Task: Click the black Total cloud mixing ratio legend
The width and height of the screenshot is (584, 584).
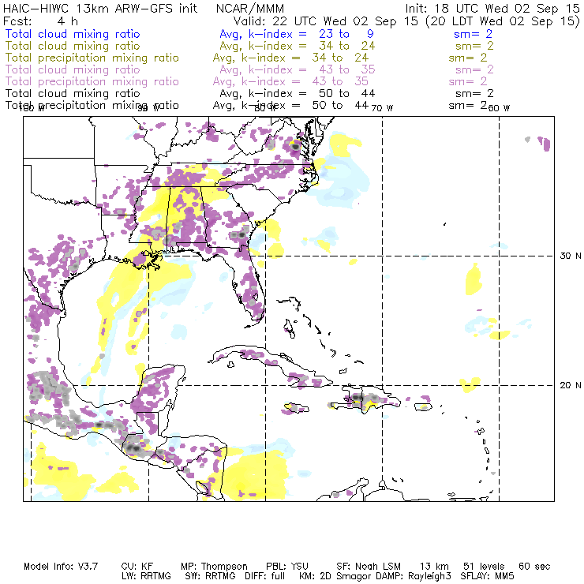Action: (x=73, y=93)
